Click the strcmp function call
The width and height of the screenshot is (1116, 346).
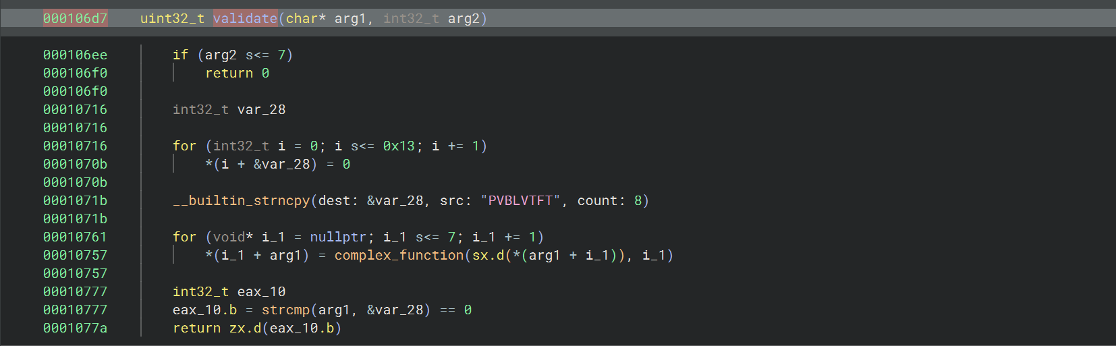(x=285, y=310)
